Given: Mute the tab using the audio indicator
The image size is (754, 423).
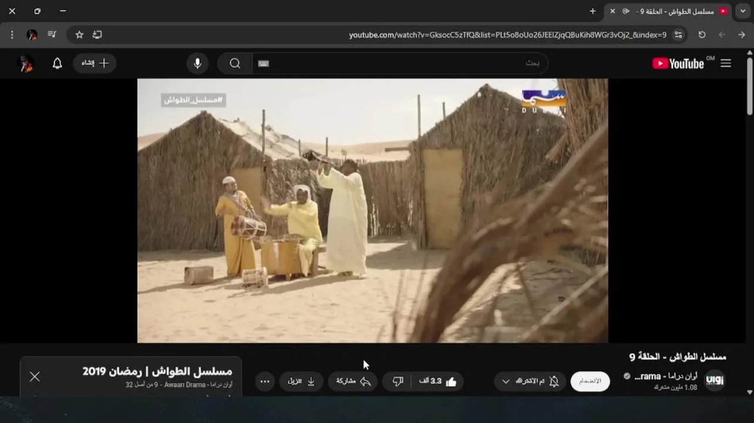Looking at the screenshot, I should [626, 11].
